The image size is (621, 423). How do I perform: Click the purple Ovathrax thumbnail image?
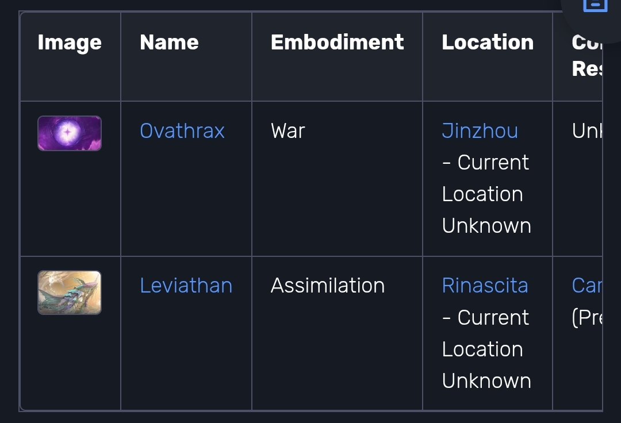[x=70, y=133]
